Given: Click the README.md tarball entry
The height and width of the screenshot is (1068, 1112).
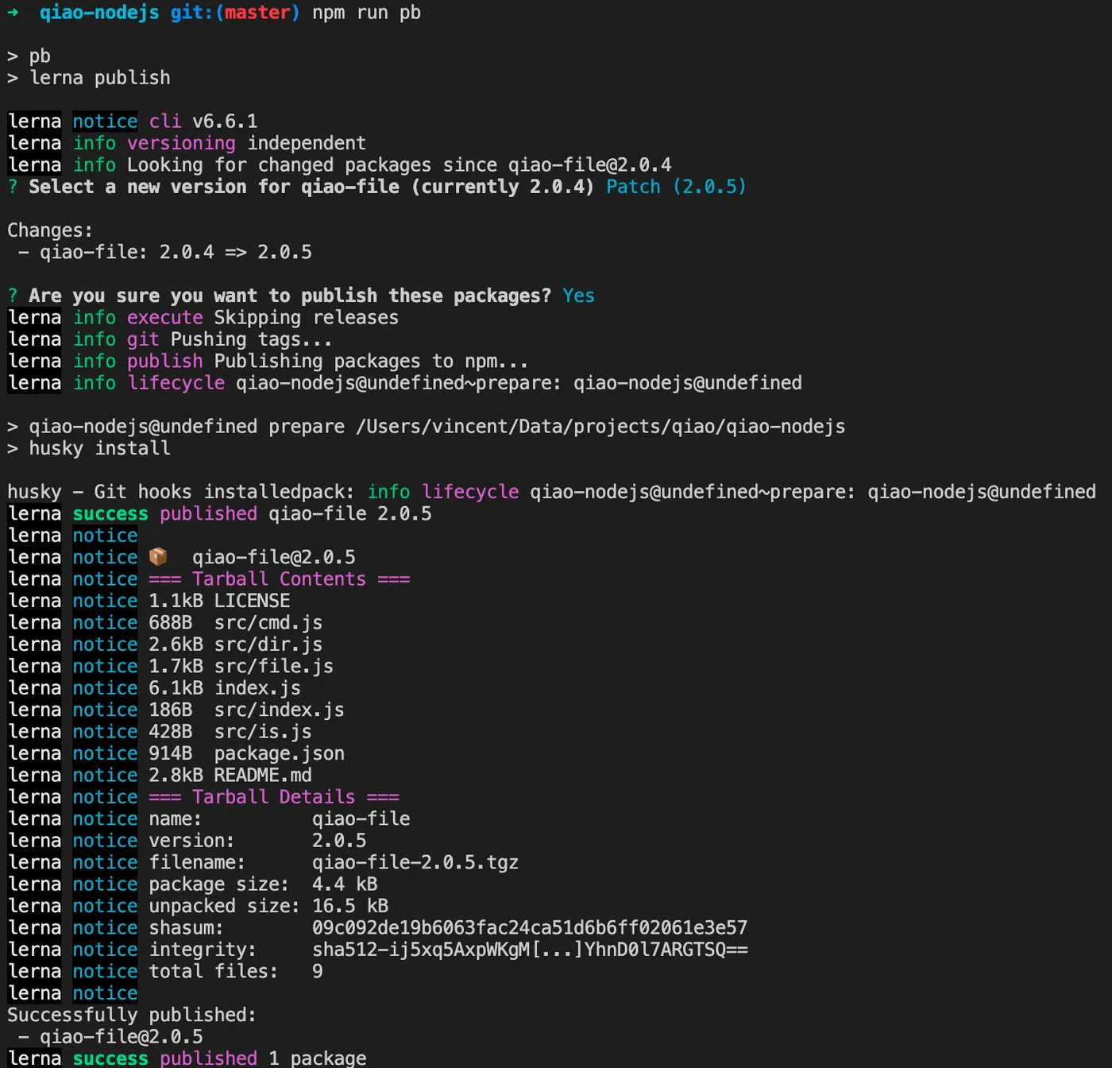Looking at the screenshot, I should coord(262,775).
